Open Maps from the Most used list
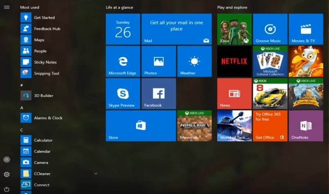 [x=60, y=40]
